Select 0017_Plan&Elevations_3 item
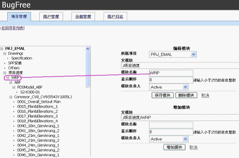 click(x=38, y=116)
